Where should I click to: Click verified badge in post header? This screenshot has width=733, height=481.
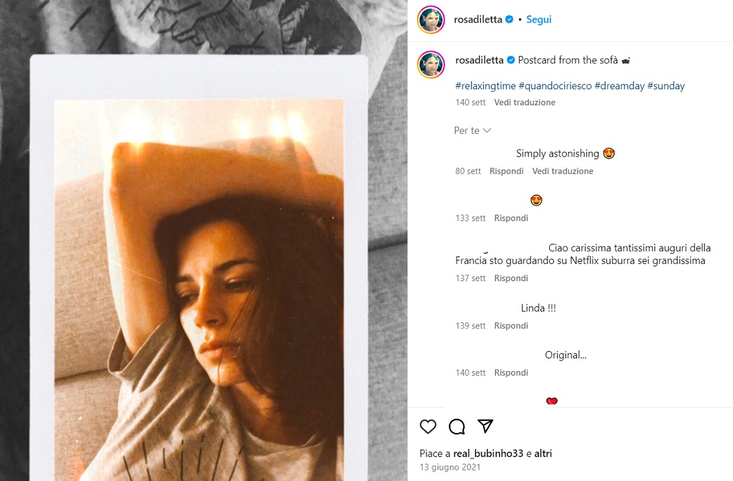[x=509, y=19]
